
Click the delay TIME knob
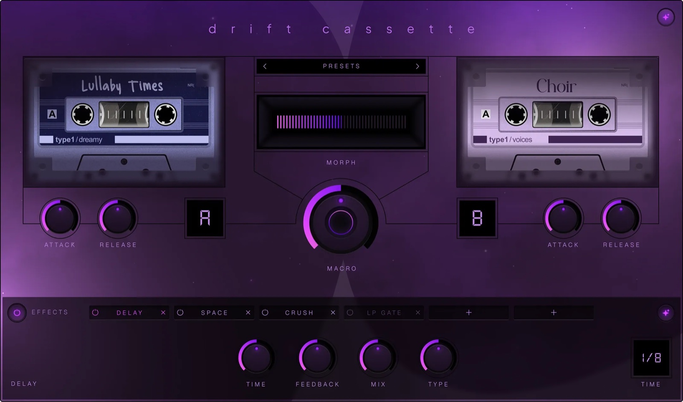coord(256,358)
